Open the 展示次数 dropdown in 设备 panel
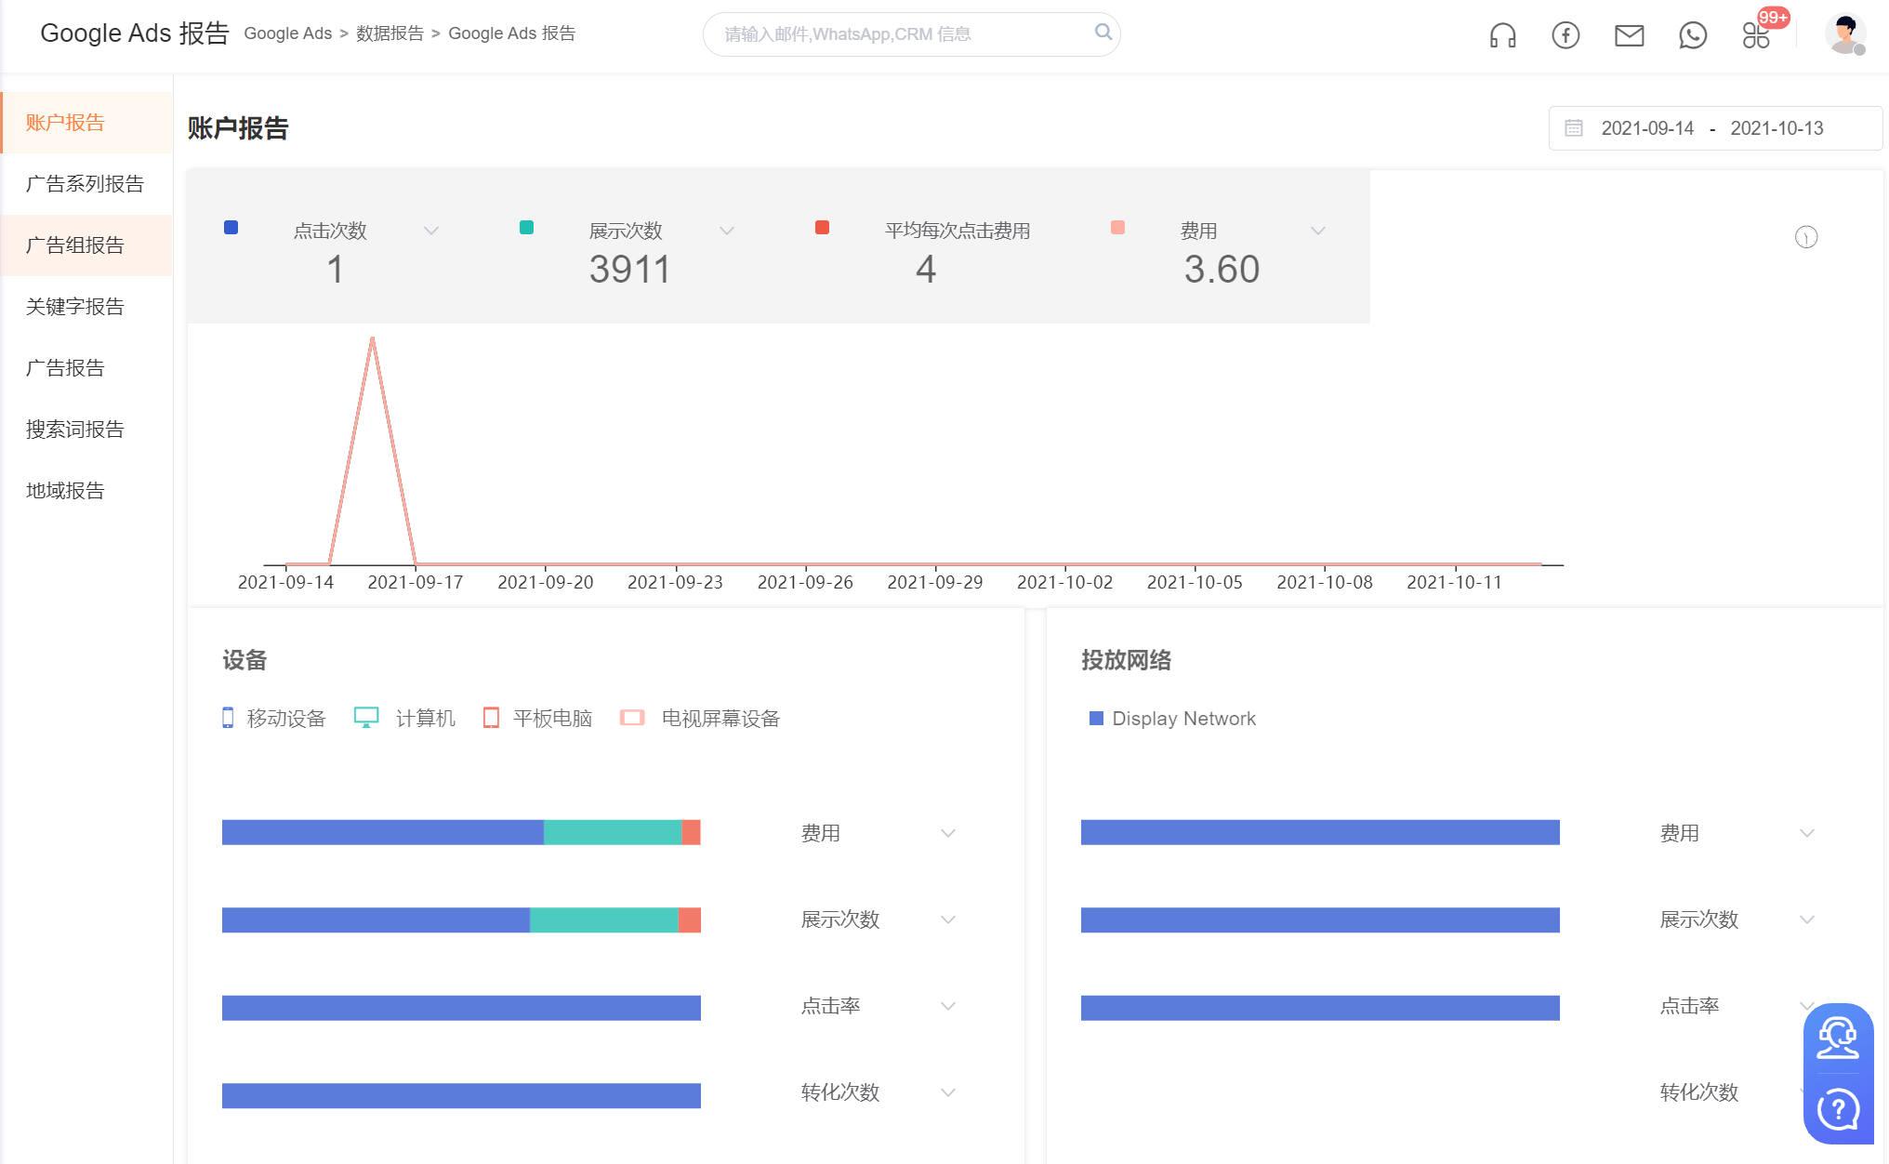Screen dimensions: 1889x1164 947,919
